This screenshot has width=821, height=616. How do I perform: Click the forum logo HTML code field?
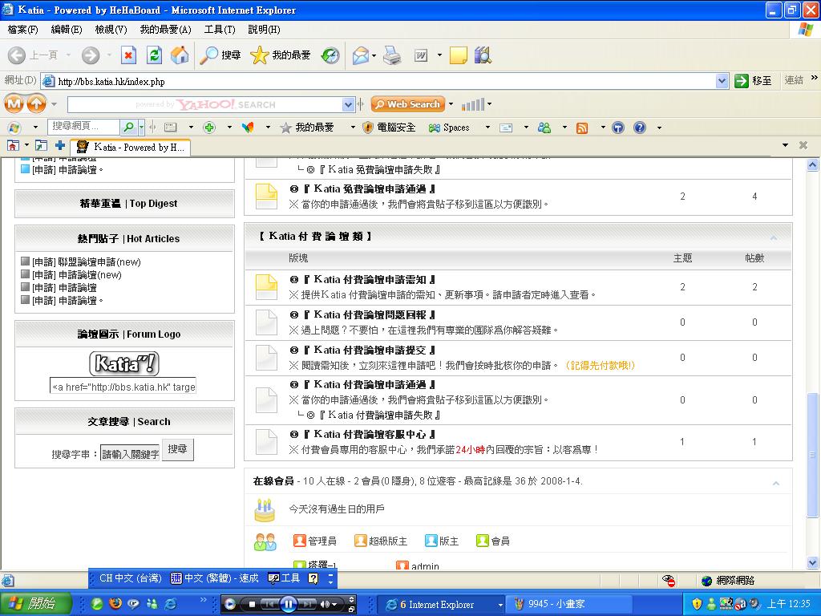[123, 387]
